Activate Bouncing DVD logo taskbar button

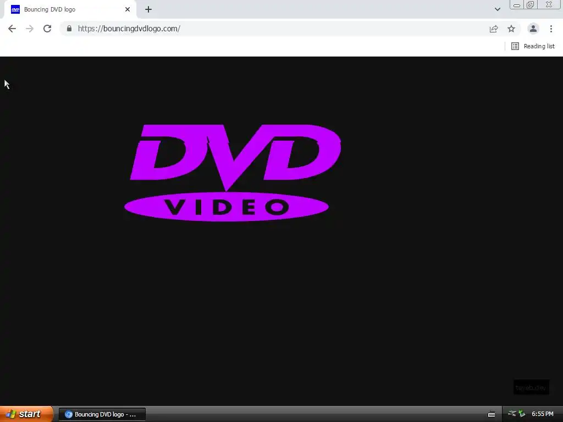102,414
